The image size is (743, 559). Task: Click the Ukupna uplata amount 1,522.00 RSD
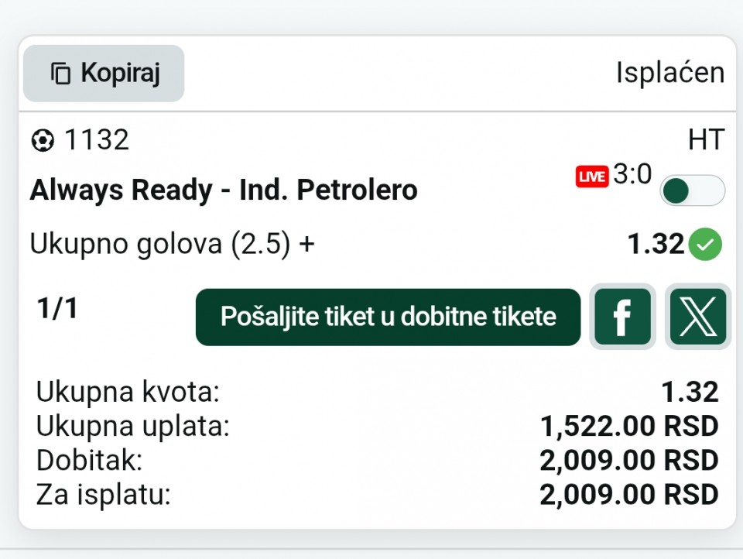[629, 427]
